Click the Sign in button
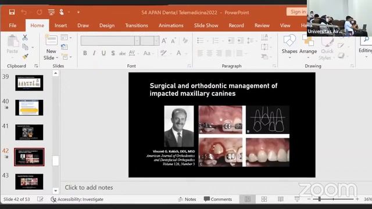372x209 pixels. pyautogui.click(x=298, y=12)
